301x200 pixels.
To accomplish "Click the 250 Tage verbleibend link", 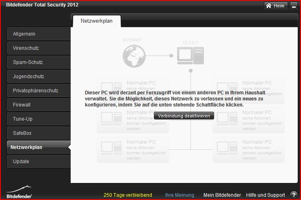I will click(x=128, y=195).
